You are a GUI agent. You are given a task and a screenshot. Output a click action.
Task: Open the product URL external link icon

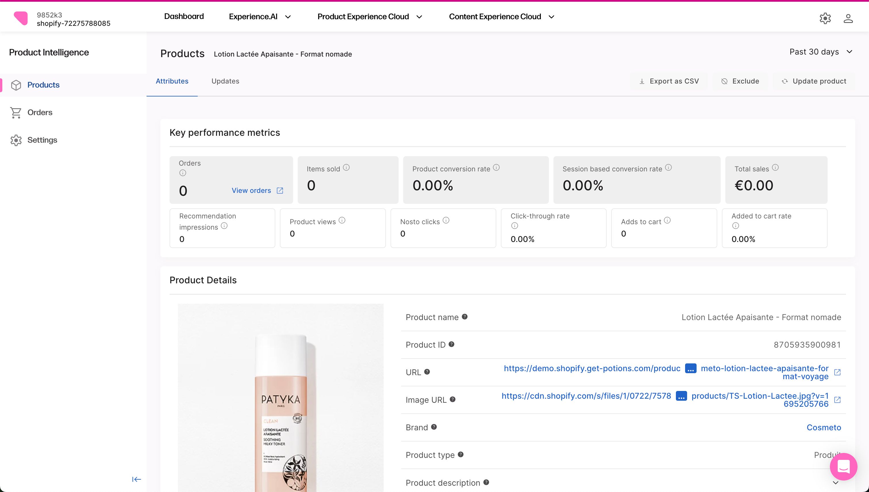point(837,372)
